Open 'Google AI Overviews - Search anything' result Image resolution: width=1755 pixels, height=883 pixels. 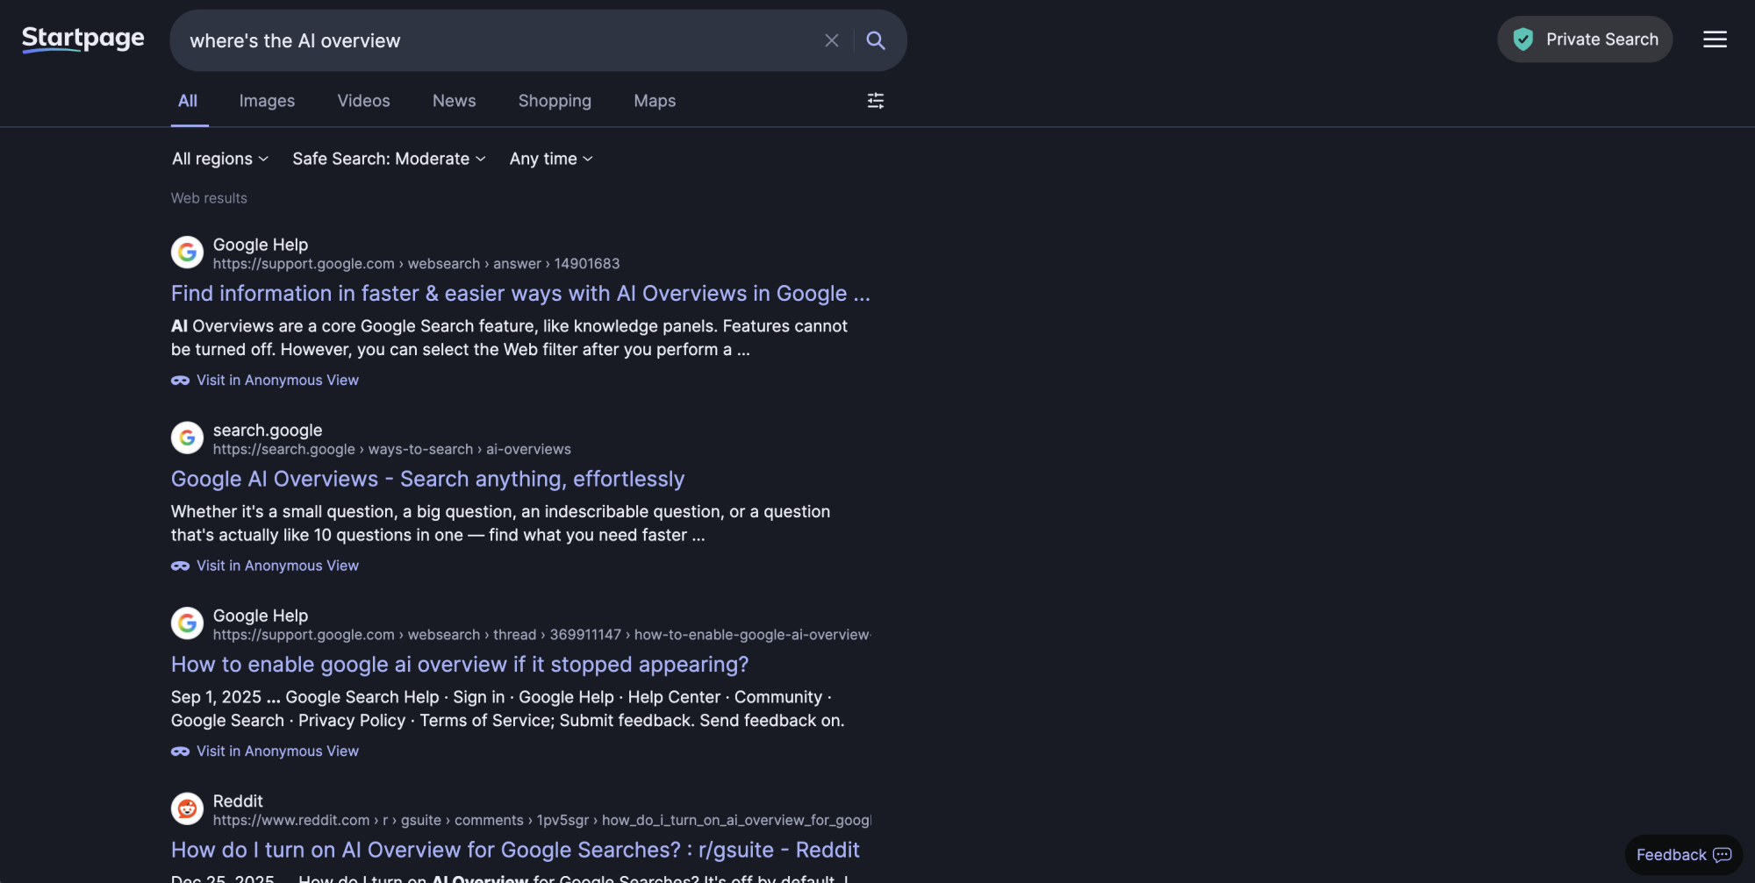click(427, 480)
